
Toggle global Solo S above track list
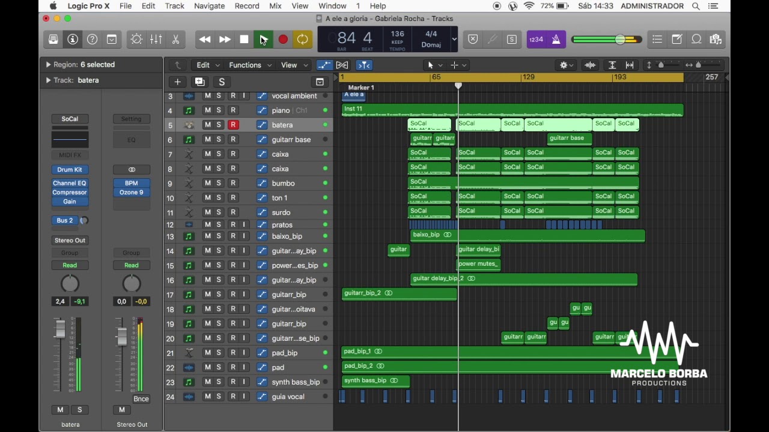tap(222, 82)
